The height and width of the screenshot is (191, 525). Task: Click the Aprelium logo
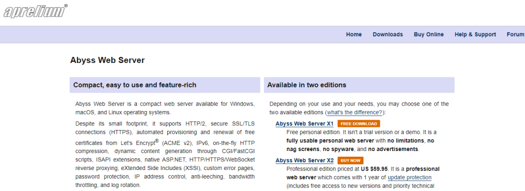[x=35, y=11]
